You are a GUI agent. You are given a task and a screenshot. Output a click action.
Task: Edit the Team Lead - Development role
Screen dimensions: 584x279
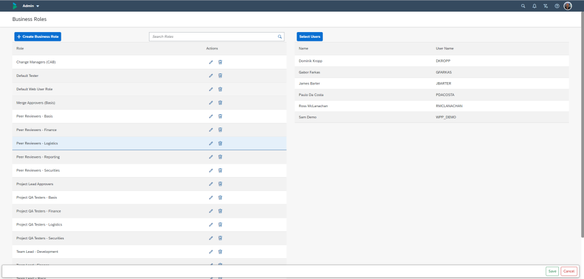tap(211, 252)
